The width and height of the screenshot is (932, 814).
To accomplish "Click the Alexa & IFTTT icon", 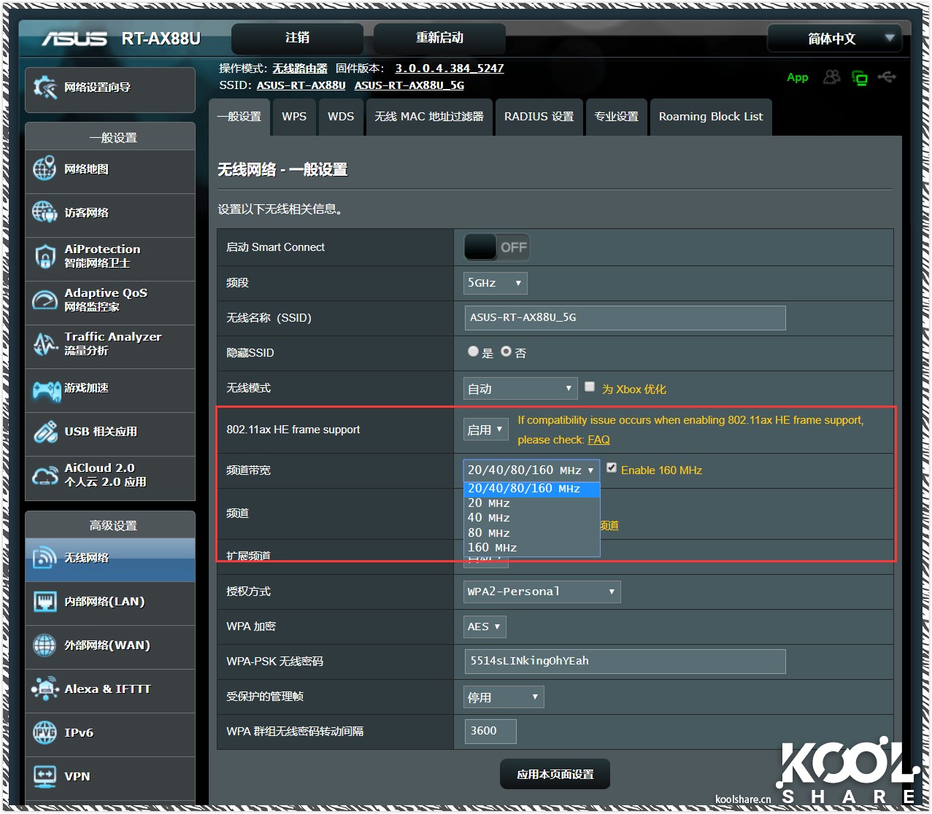I will [45, 689].
